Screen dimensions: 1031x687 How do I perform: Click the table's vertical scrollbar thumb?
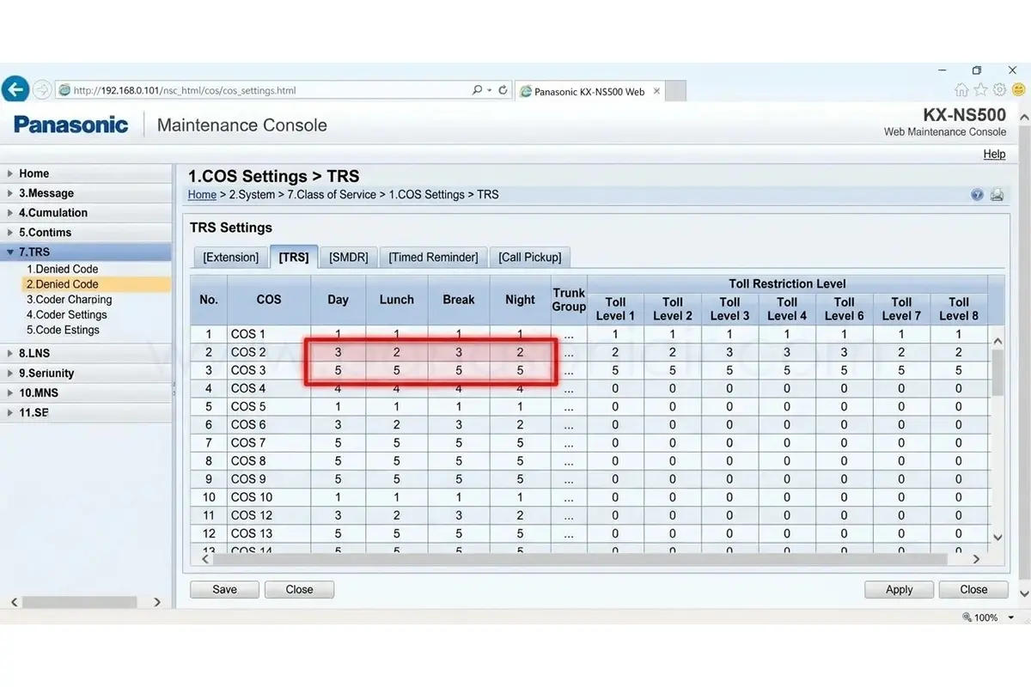[997, 373]
